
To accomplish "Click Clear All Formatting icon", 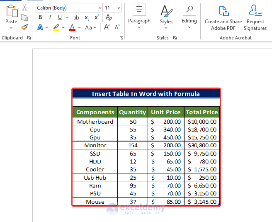I will [x=109, y=17].
